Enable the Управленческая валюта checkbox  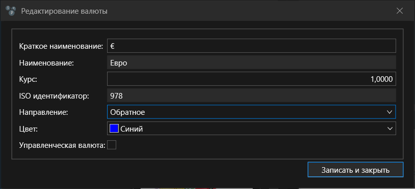[112, 145]
